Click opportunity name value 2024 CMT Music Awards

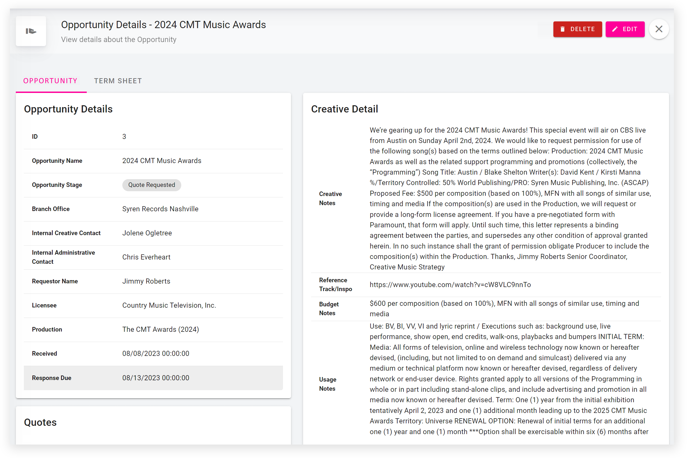click(x=162, y=161)
